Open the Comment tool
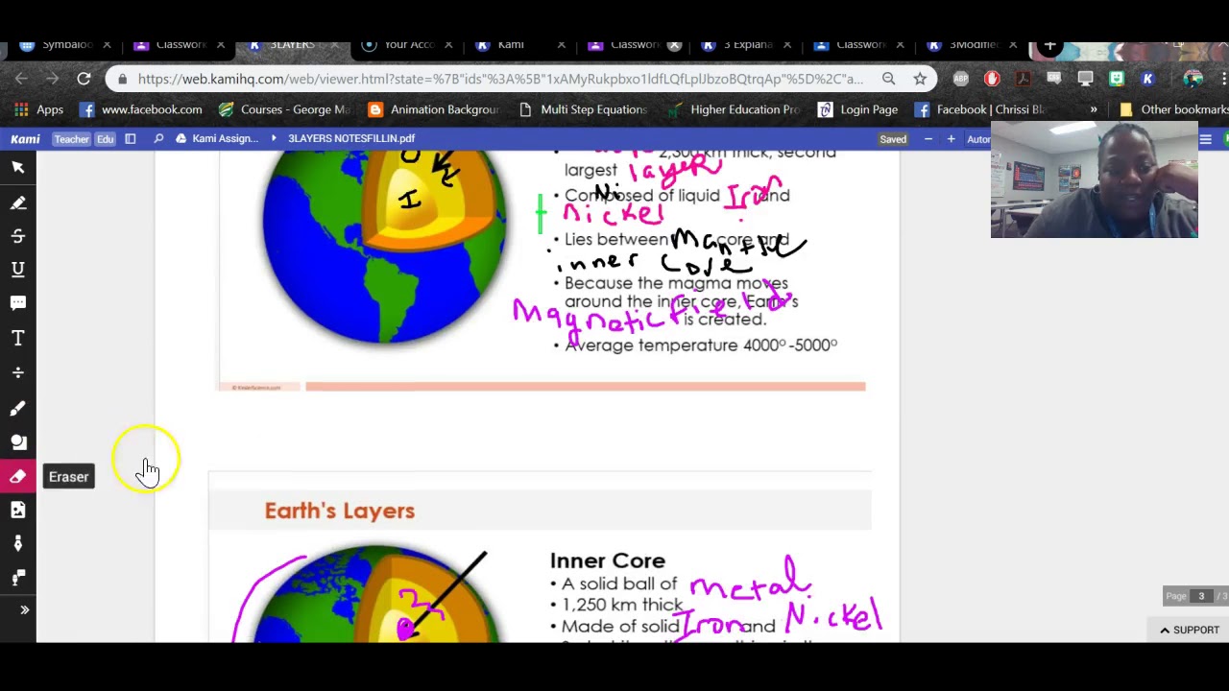This screenshot has height=691, width=1229. click(x=17, y=303)
